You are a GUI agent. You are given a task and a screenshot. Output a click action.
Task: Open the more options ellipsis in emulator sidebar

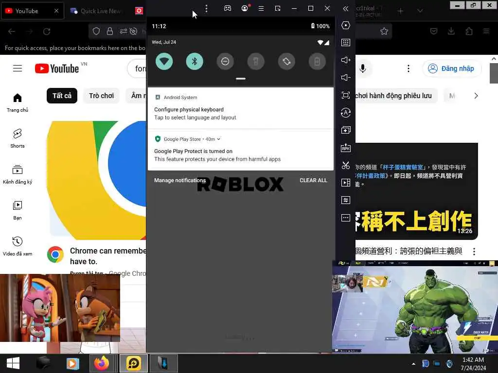(346, 218)
